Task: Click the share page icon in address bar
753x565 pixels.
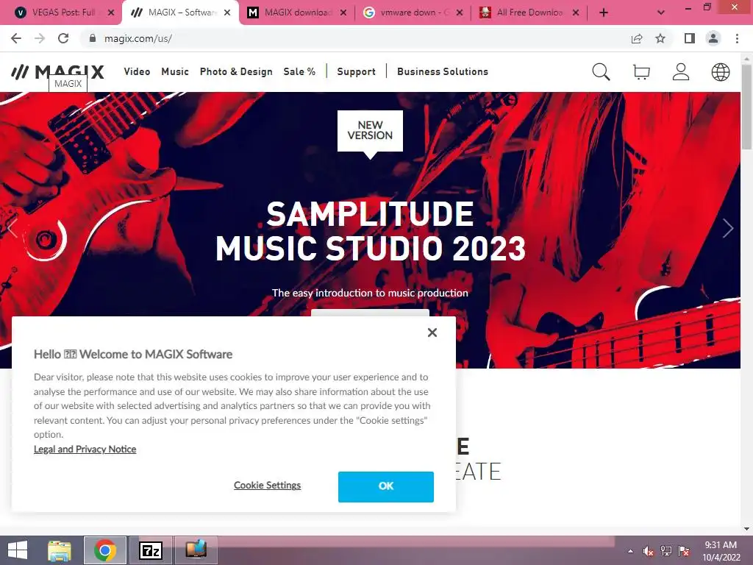Action: coord(637,38)
